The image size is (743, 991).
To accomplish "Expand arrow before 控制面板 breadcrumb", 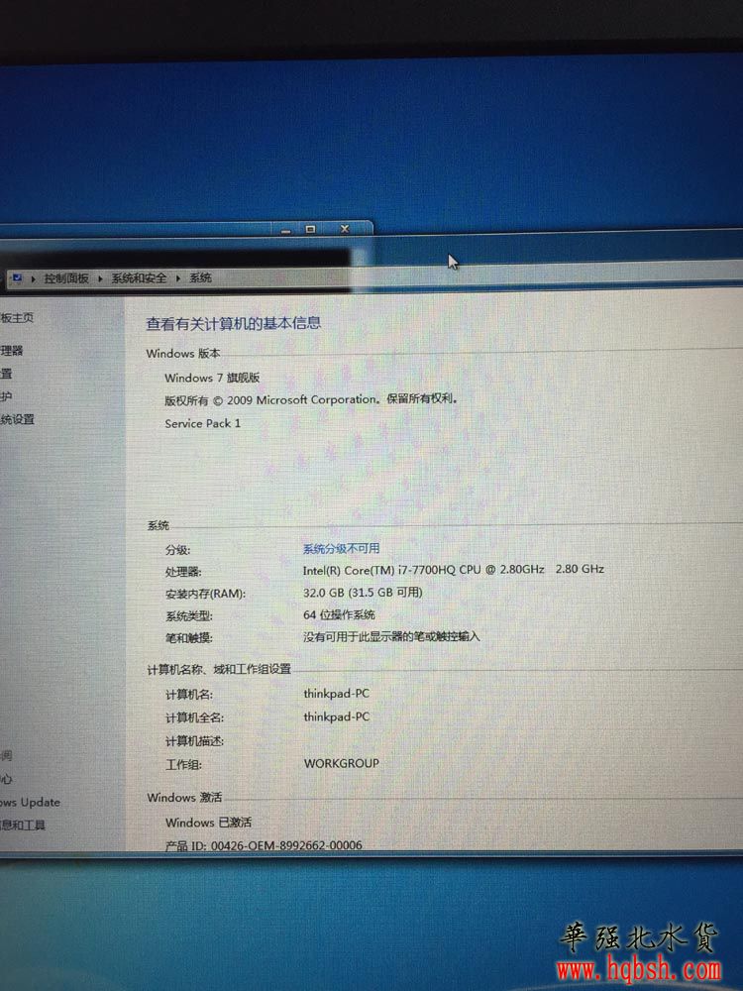I will (x=33, y=278).
